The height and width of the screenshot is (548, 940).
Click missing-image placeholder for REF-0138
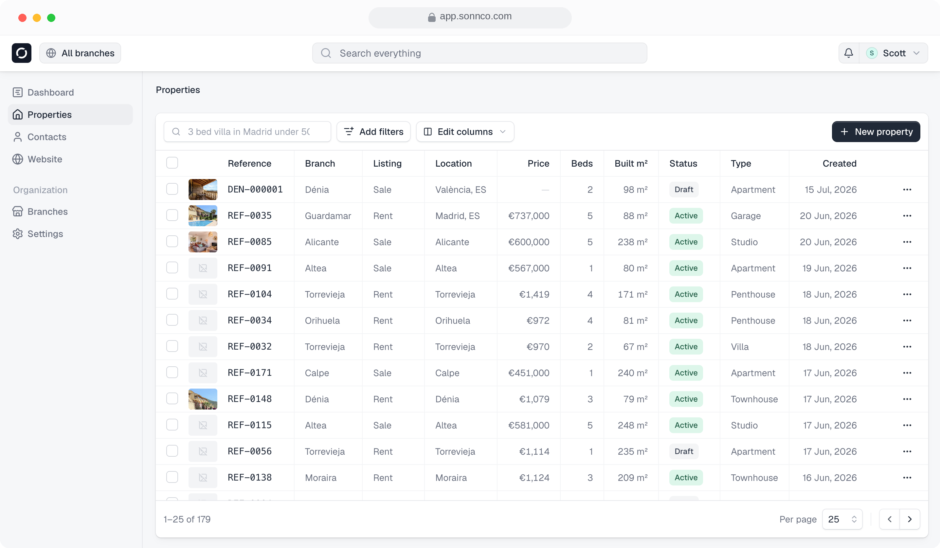point(203,478)
